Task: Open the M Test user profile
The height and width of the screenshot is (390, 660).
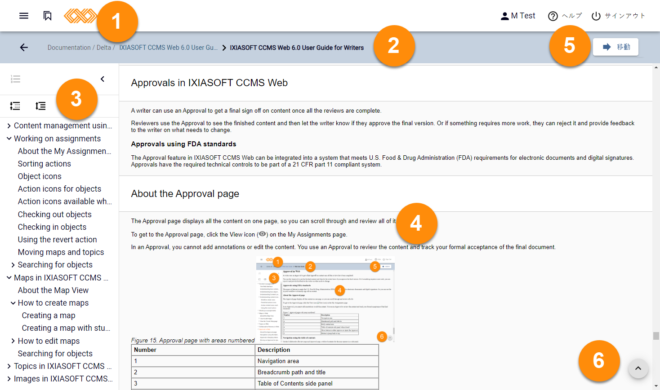Action: click(518, 16)
